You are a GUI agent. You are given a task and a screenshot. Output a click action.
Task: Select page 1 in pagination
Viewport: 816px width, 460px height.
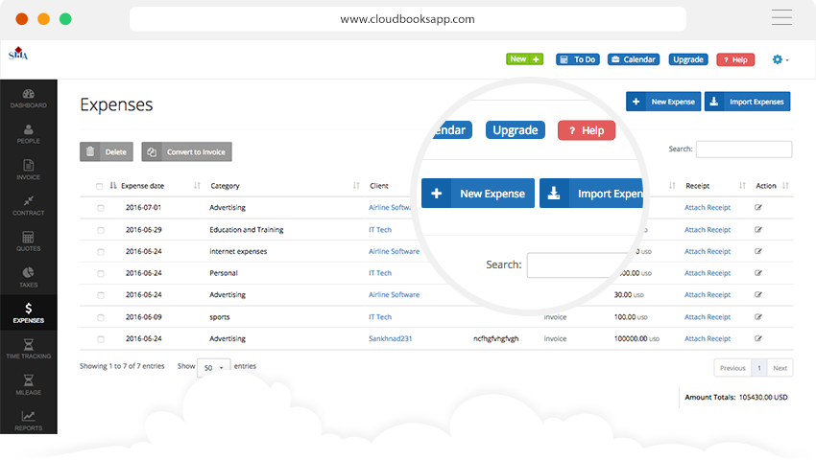coord(759,368)
